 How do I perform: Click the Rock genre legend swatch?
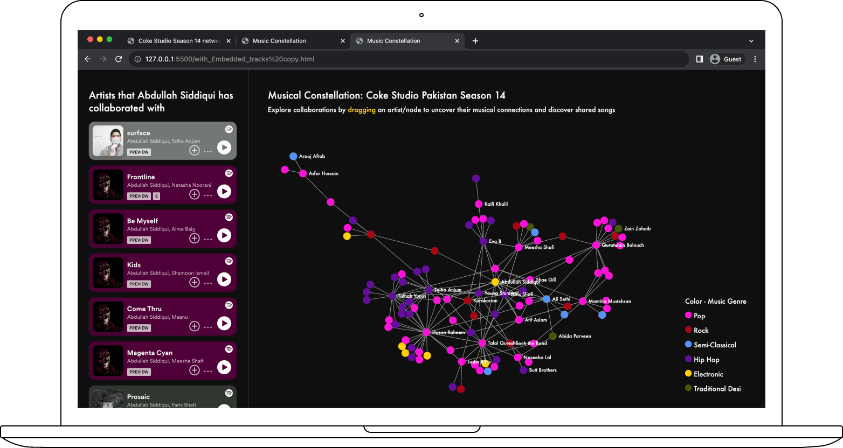click(x=688, y=330)
